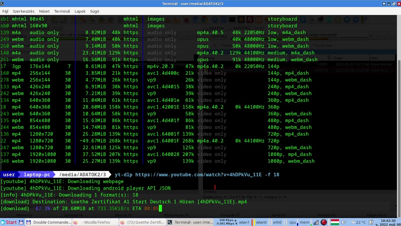Image resolution: width=401 pixels, height=226 pixels.
Task: Click the '23.41MiB' file size
Action: point(94,53)
